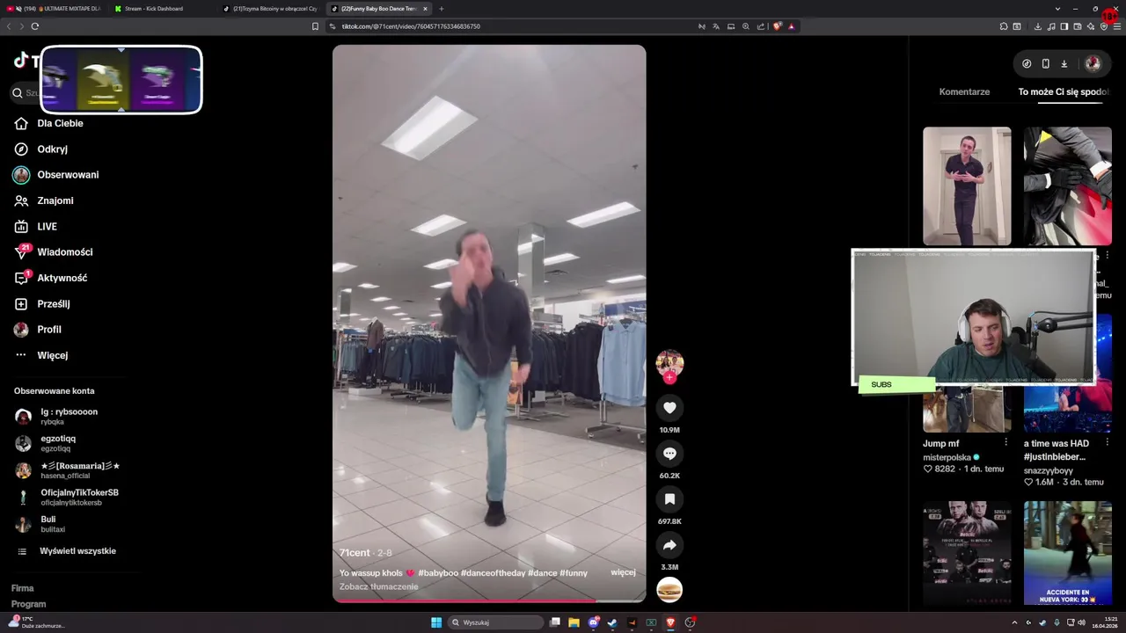Open Obserwowani feed
The image size is (1126, 633).
point(68,175)
